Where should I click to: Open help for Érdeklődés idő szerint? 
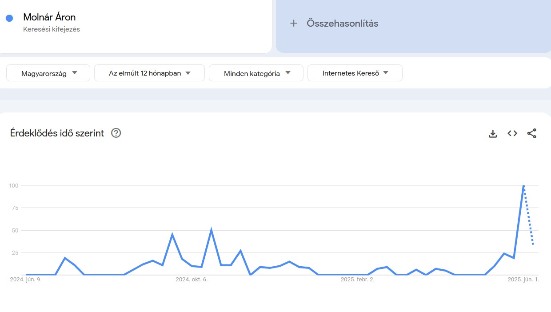pos(116,132)
